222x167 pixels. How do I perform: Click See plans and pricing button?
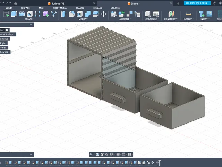coord(197,3)
